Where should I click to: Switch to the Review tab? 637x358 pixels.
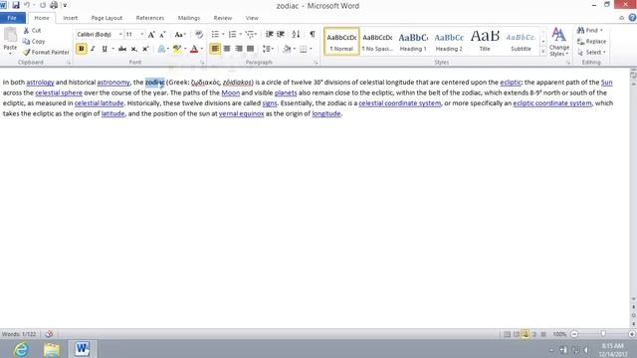[x=223, y=18]
